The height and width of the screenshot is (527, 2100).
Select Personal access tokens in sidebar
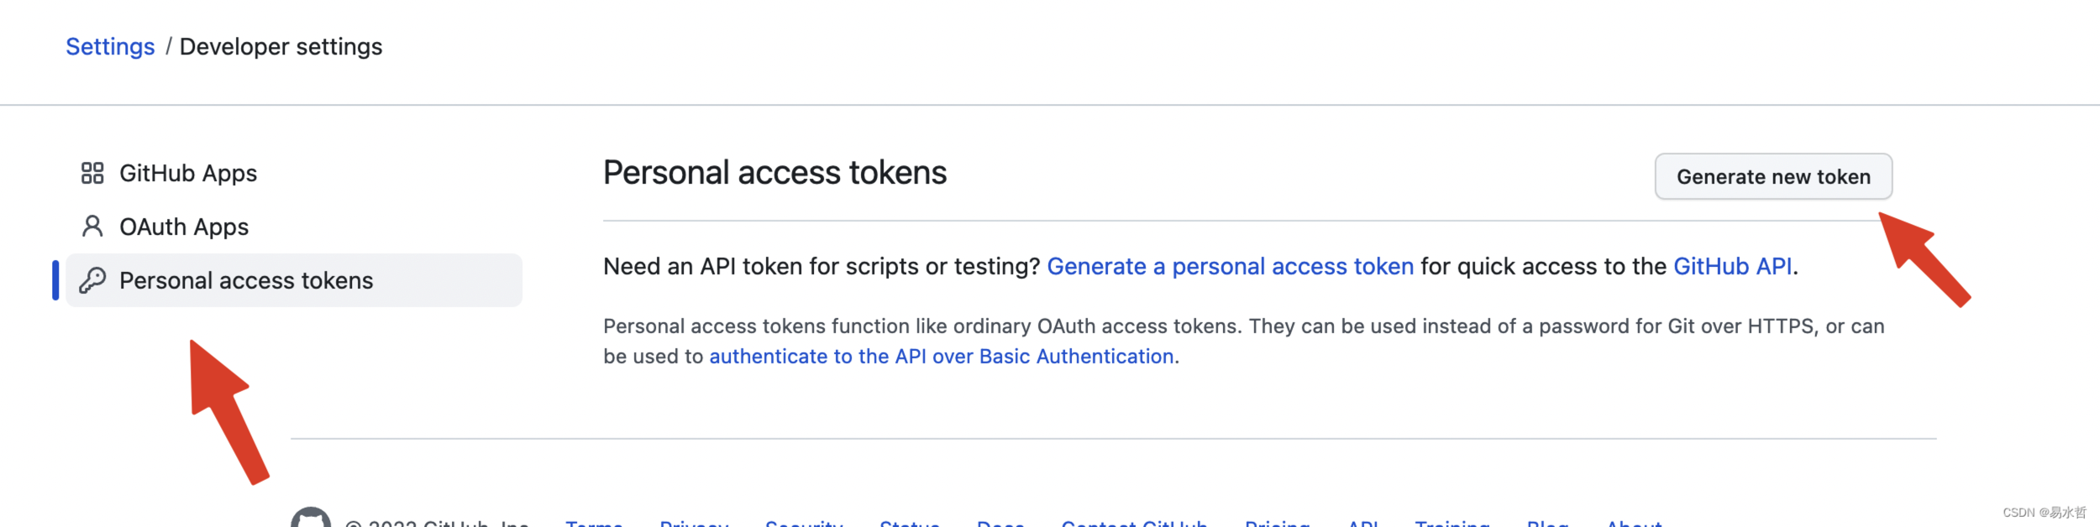294,280
